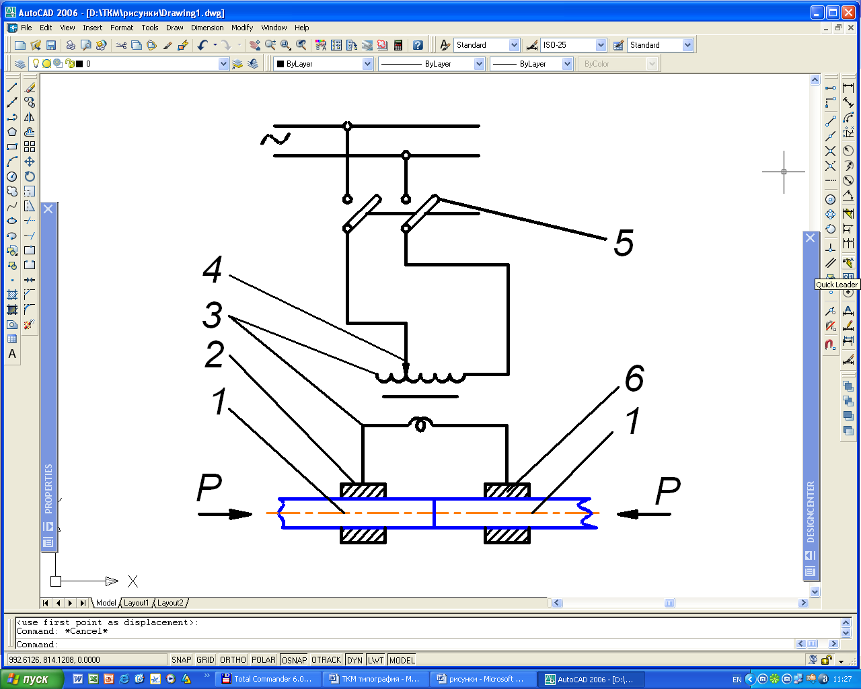Open the Insert menu

click(93, 28)
